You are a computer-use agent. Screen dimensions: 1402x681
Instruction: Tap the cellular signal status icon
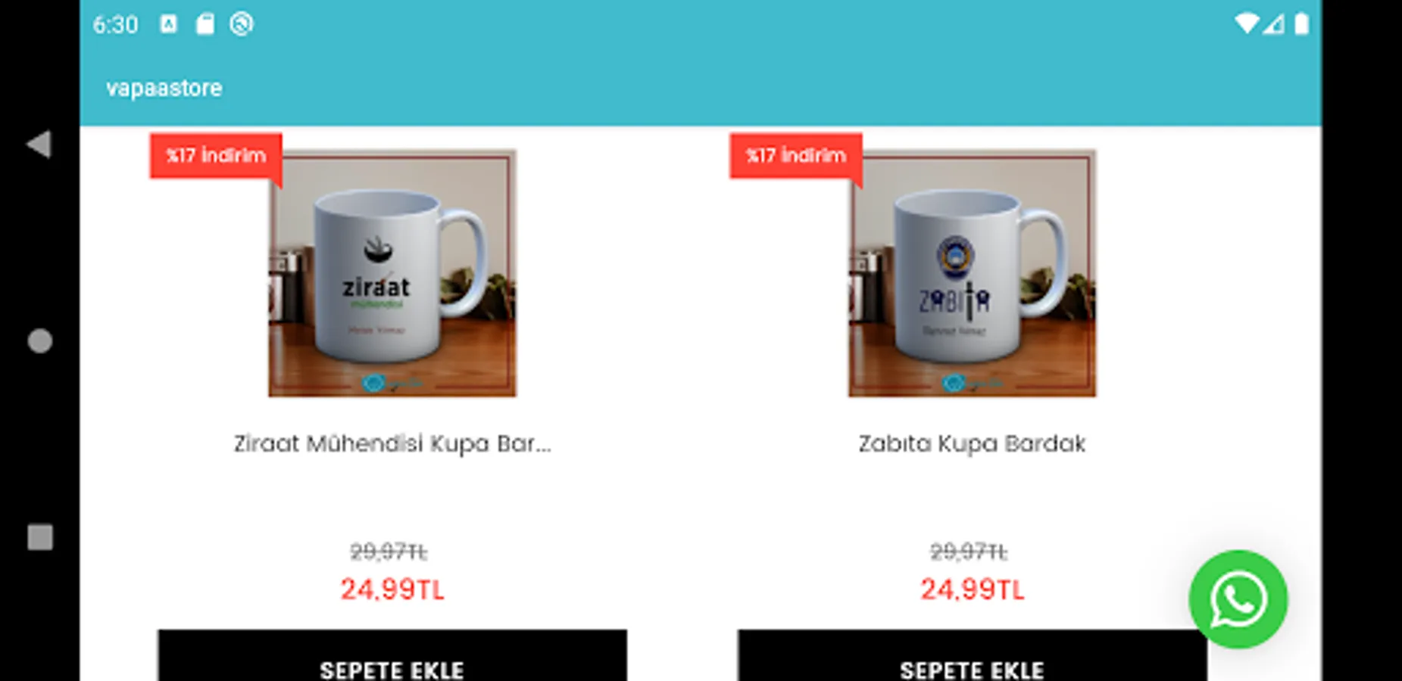(x=1274, y=24)
